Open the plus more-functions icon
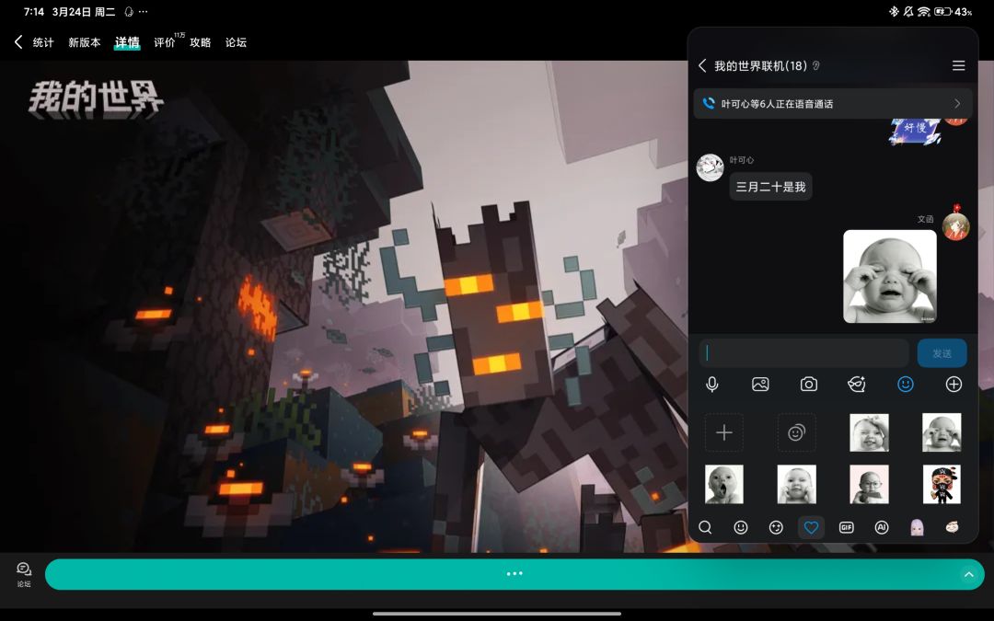994x621 pixels. [954, 384]
